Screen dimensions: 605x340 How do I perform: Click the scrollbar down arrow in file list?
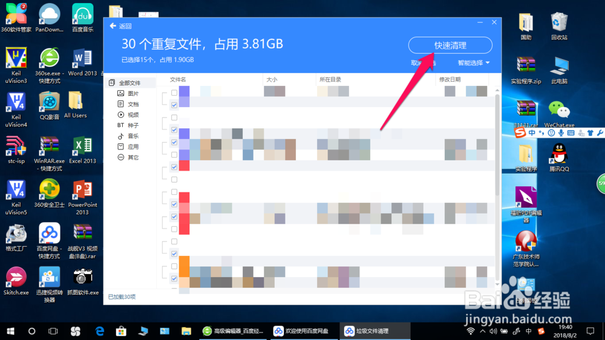(497, 285)
